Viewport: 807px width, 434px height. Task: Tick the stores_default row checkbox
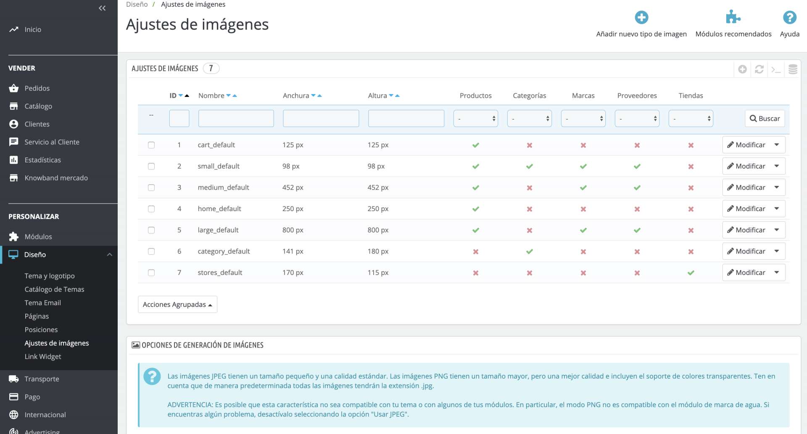tap(151, 273)
